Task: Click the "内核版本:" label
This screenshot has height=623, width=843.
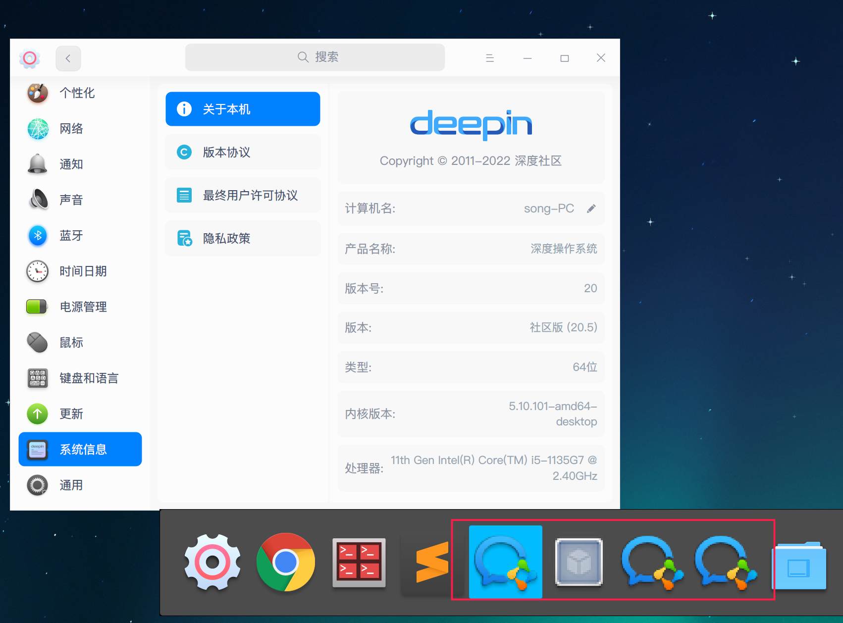Action: point(370,414)
